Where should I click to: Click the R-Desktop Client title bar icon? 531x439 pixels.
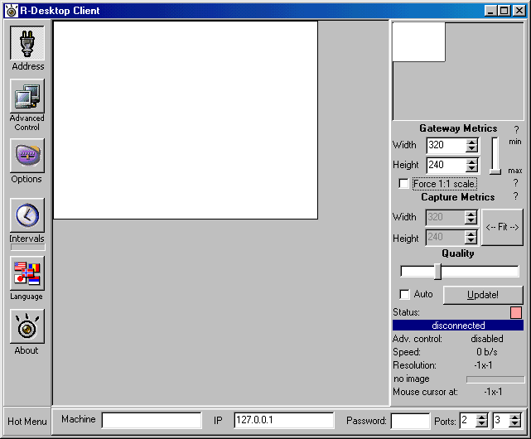(x=11, y=11)
